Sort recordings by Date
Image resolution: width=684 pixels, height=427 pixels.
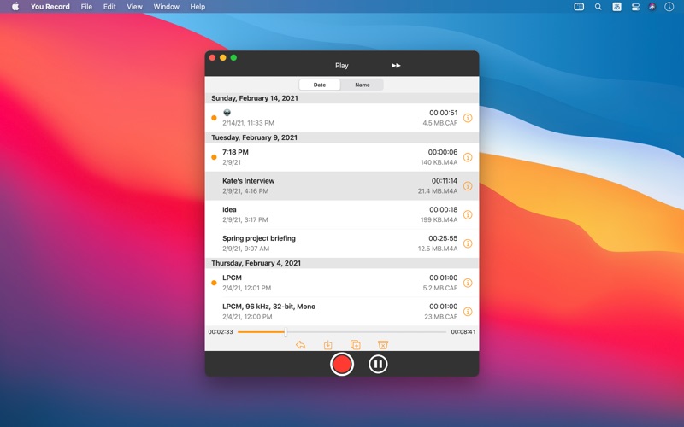[320, 85]
